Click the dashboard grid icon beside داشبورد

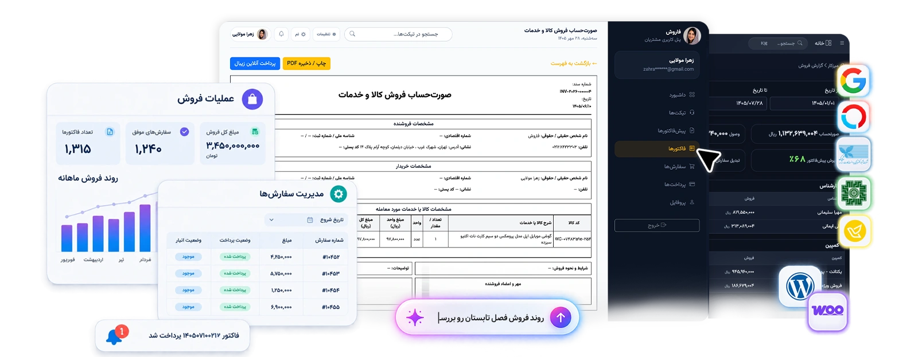(692, 95)
